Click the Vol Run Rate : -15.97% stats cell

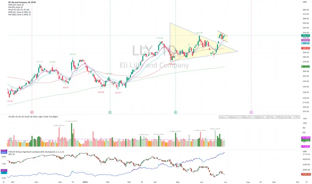pyautogui.click(x=291, y=117)
